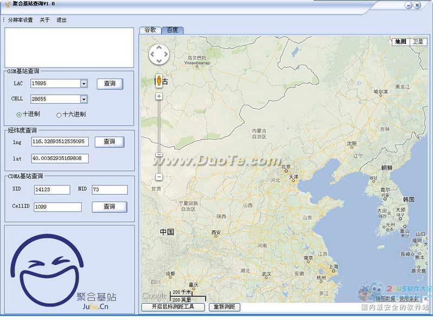Viewport: 433px width, 321px height.
Task: Open the 使用条款 link on the map
Action: pyautogui.click(x=409, y=299)
